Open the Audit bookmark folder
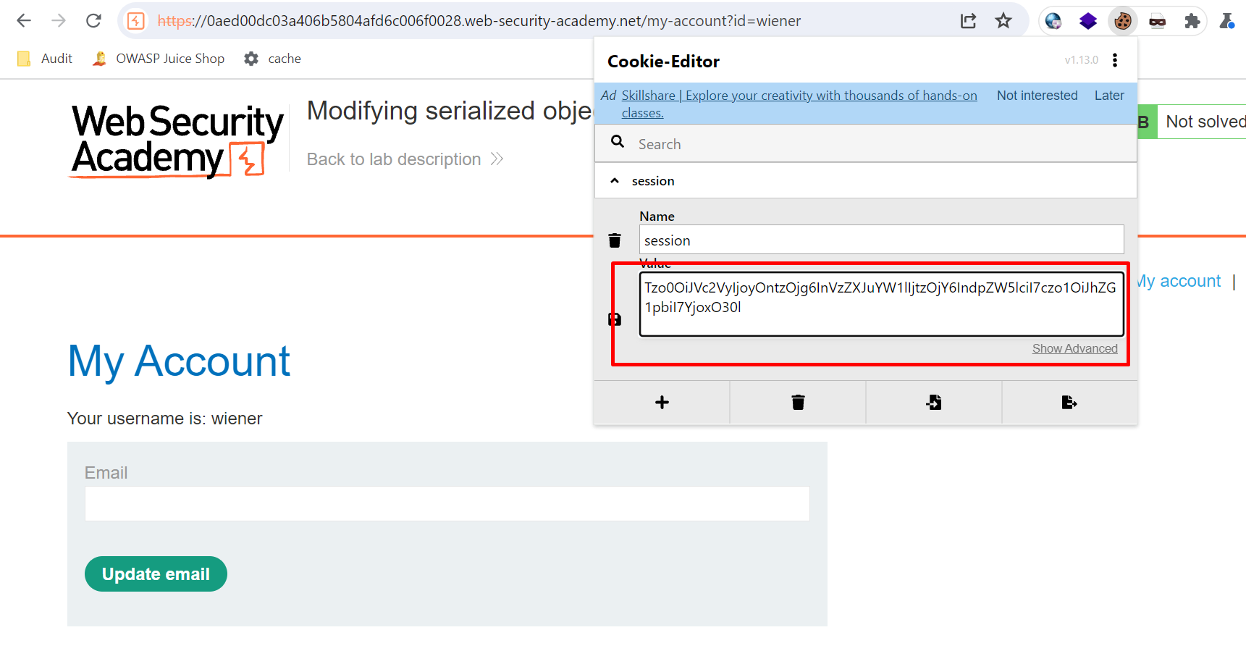Viewport: 1246px width, 651px height. coord(45,59)
